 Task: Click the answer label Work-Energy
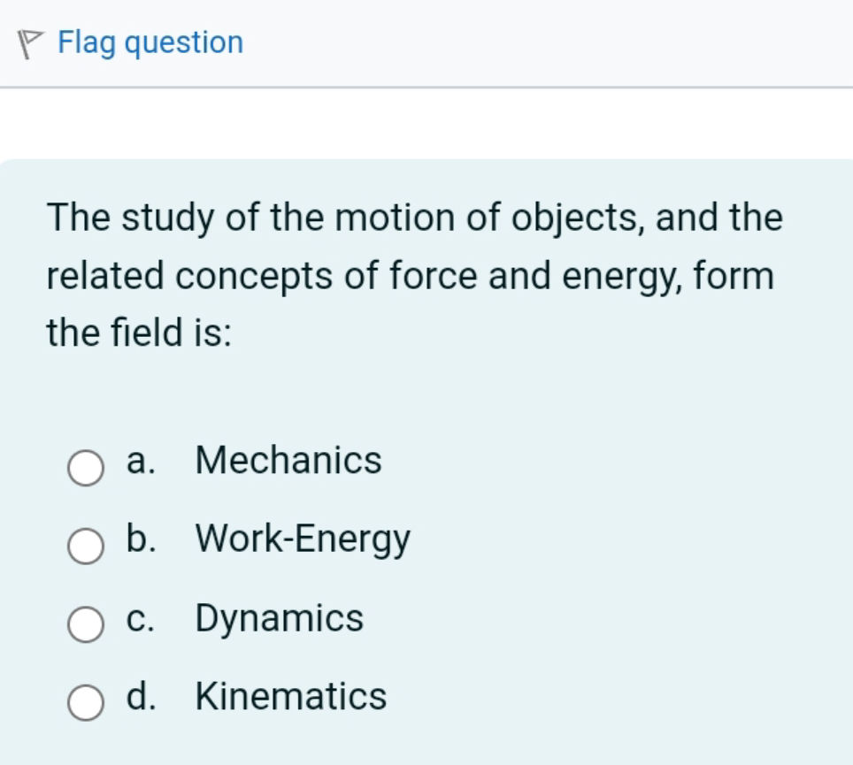[303, 539]
